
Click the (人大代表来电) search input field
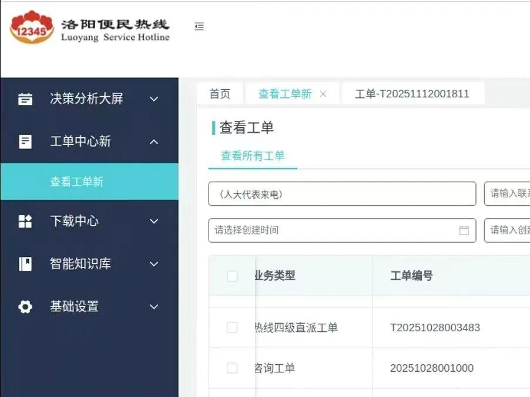(342, 194)
